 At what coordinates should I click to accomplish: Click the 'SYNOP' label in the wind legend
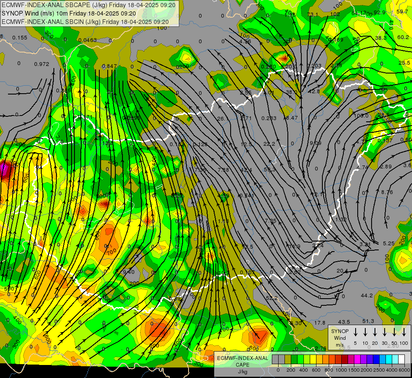(x=340, y=331)
